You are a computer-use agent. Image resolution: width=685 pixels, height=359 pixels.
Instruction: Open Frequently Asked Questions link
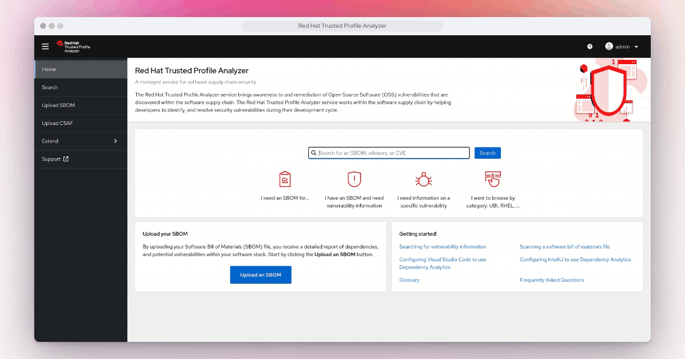click(552, 280)
